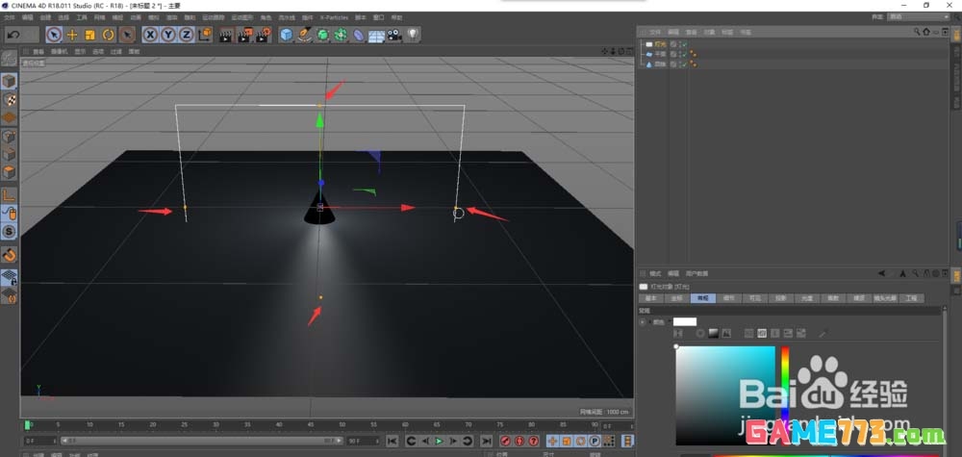Switch color chooser to color wheel mode
The width and height of the screenshot is (962, 457).
(x=700, y=334)
